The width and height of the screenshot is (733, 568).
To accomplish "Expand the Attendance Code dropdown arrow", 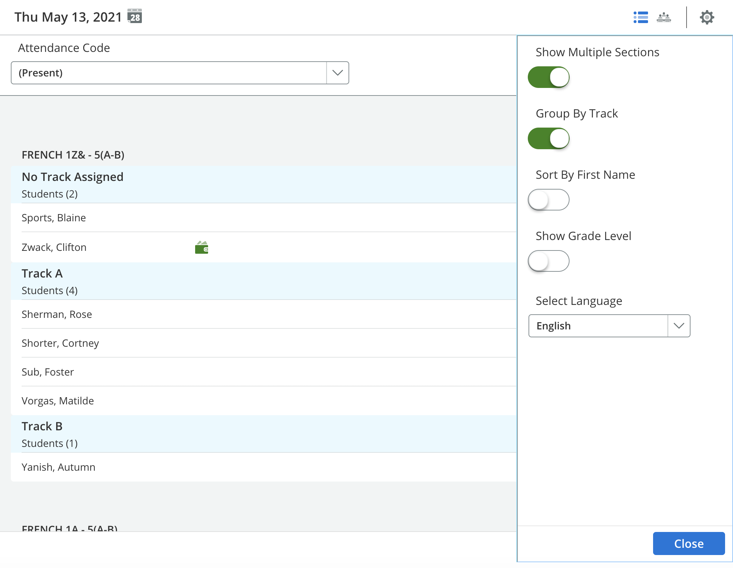I will (337, 73).
